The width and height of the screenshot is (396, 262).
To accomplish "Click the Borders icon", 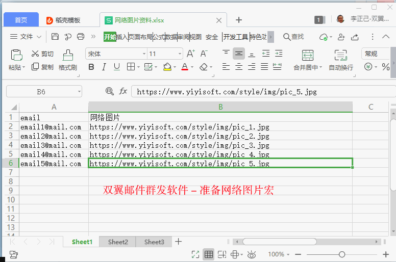I will point(131,67).
